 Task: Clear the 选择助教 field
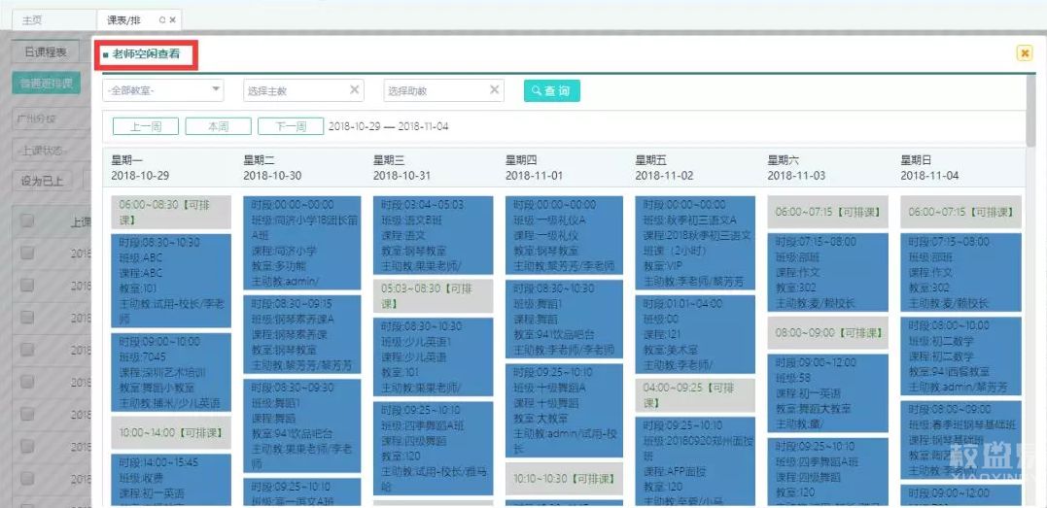coord(494,90)
